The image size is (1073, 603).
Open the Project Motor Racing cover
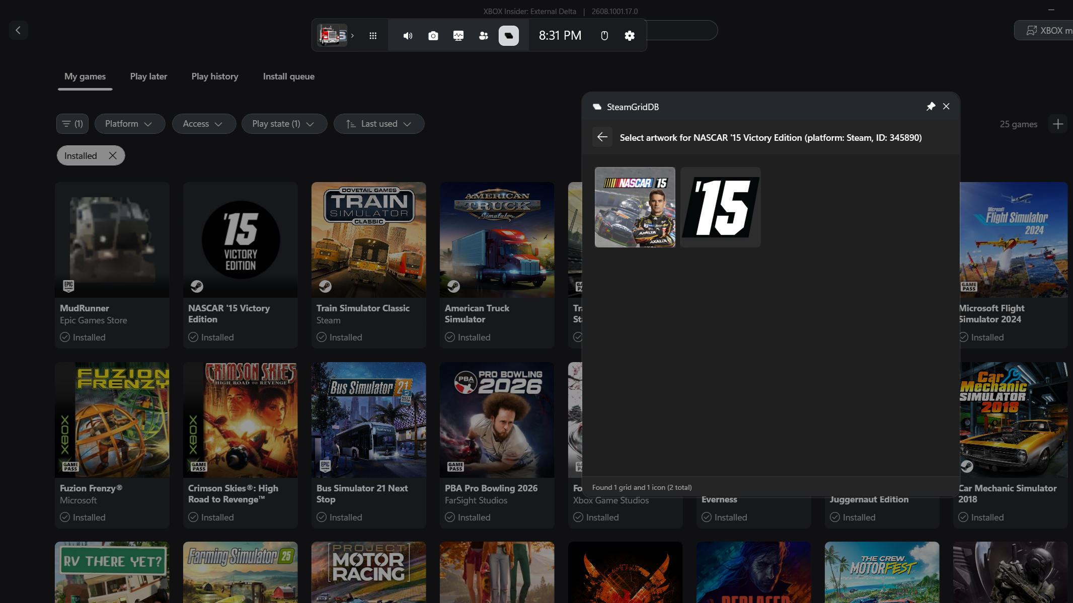click(369, 572)
